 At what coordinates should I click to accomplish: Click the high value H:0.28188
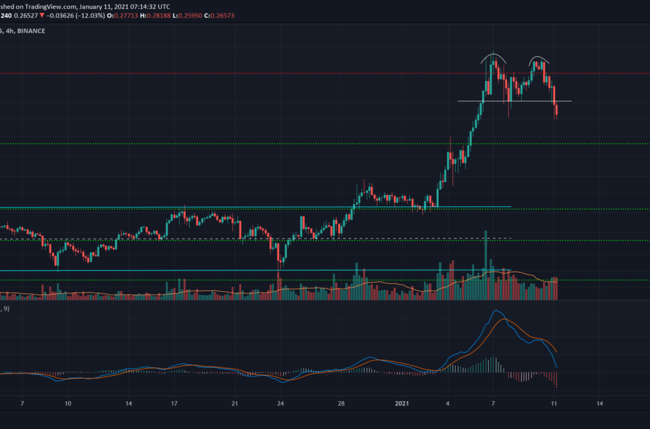(x=155, y=16)
